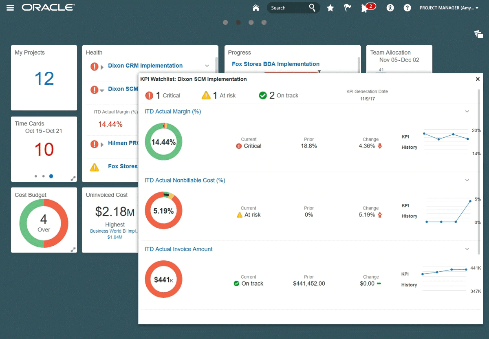The image size is (489, 339).
Task: Select the first page indicator dot at top
Action: coord(225,22)
